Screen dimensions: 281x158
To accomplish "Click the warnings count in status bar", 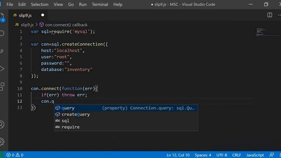I will point(19,155).
